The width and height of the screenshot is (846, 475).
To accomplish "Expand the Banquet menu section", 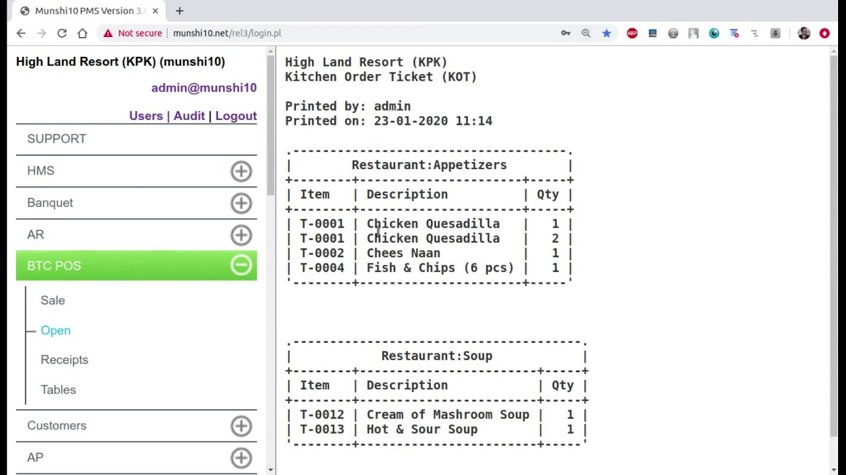I will point(241,203).
